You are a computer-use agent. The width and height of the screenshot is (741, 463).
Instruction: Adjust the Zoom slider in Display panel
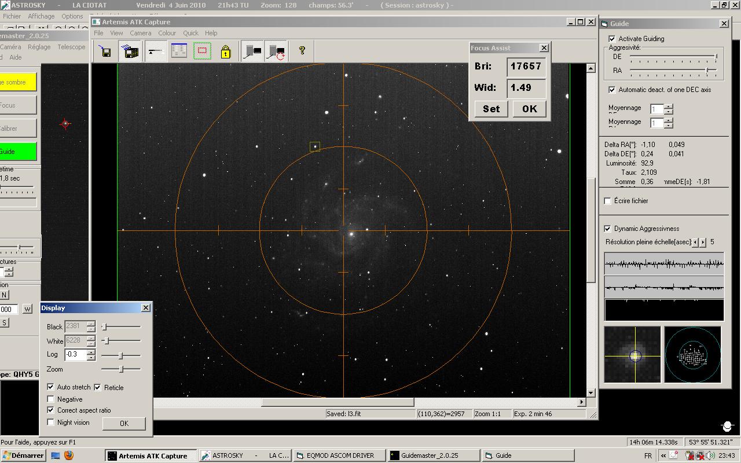tap(121, 369)
